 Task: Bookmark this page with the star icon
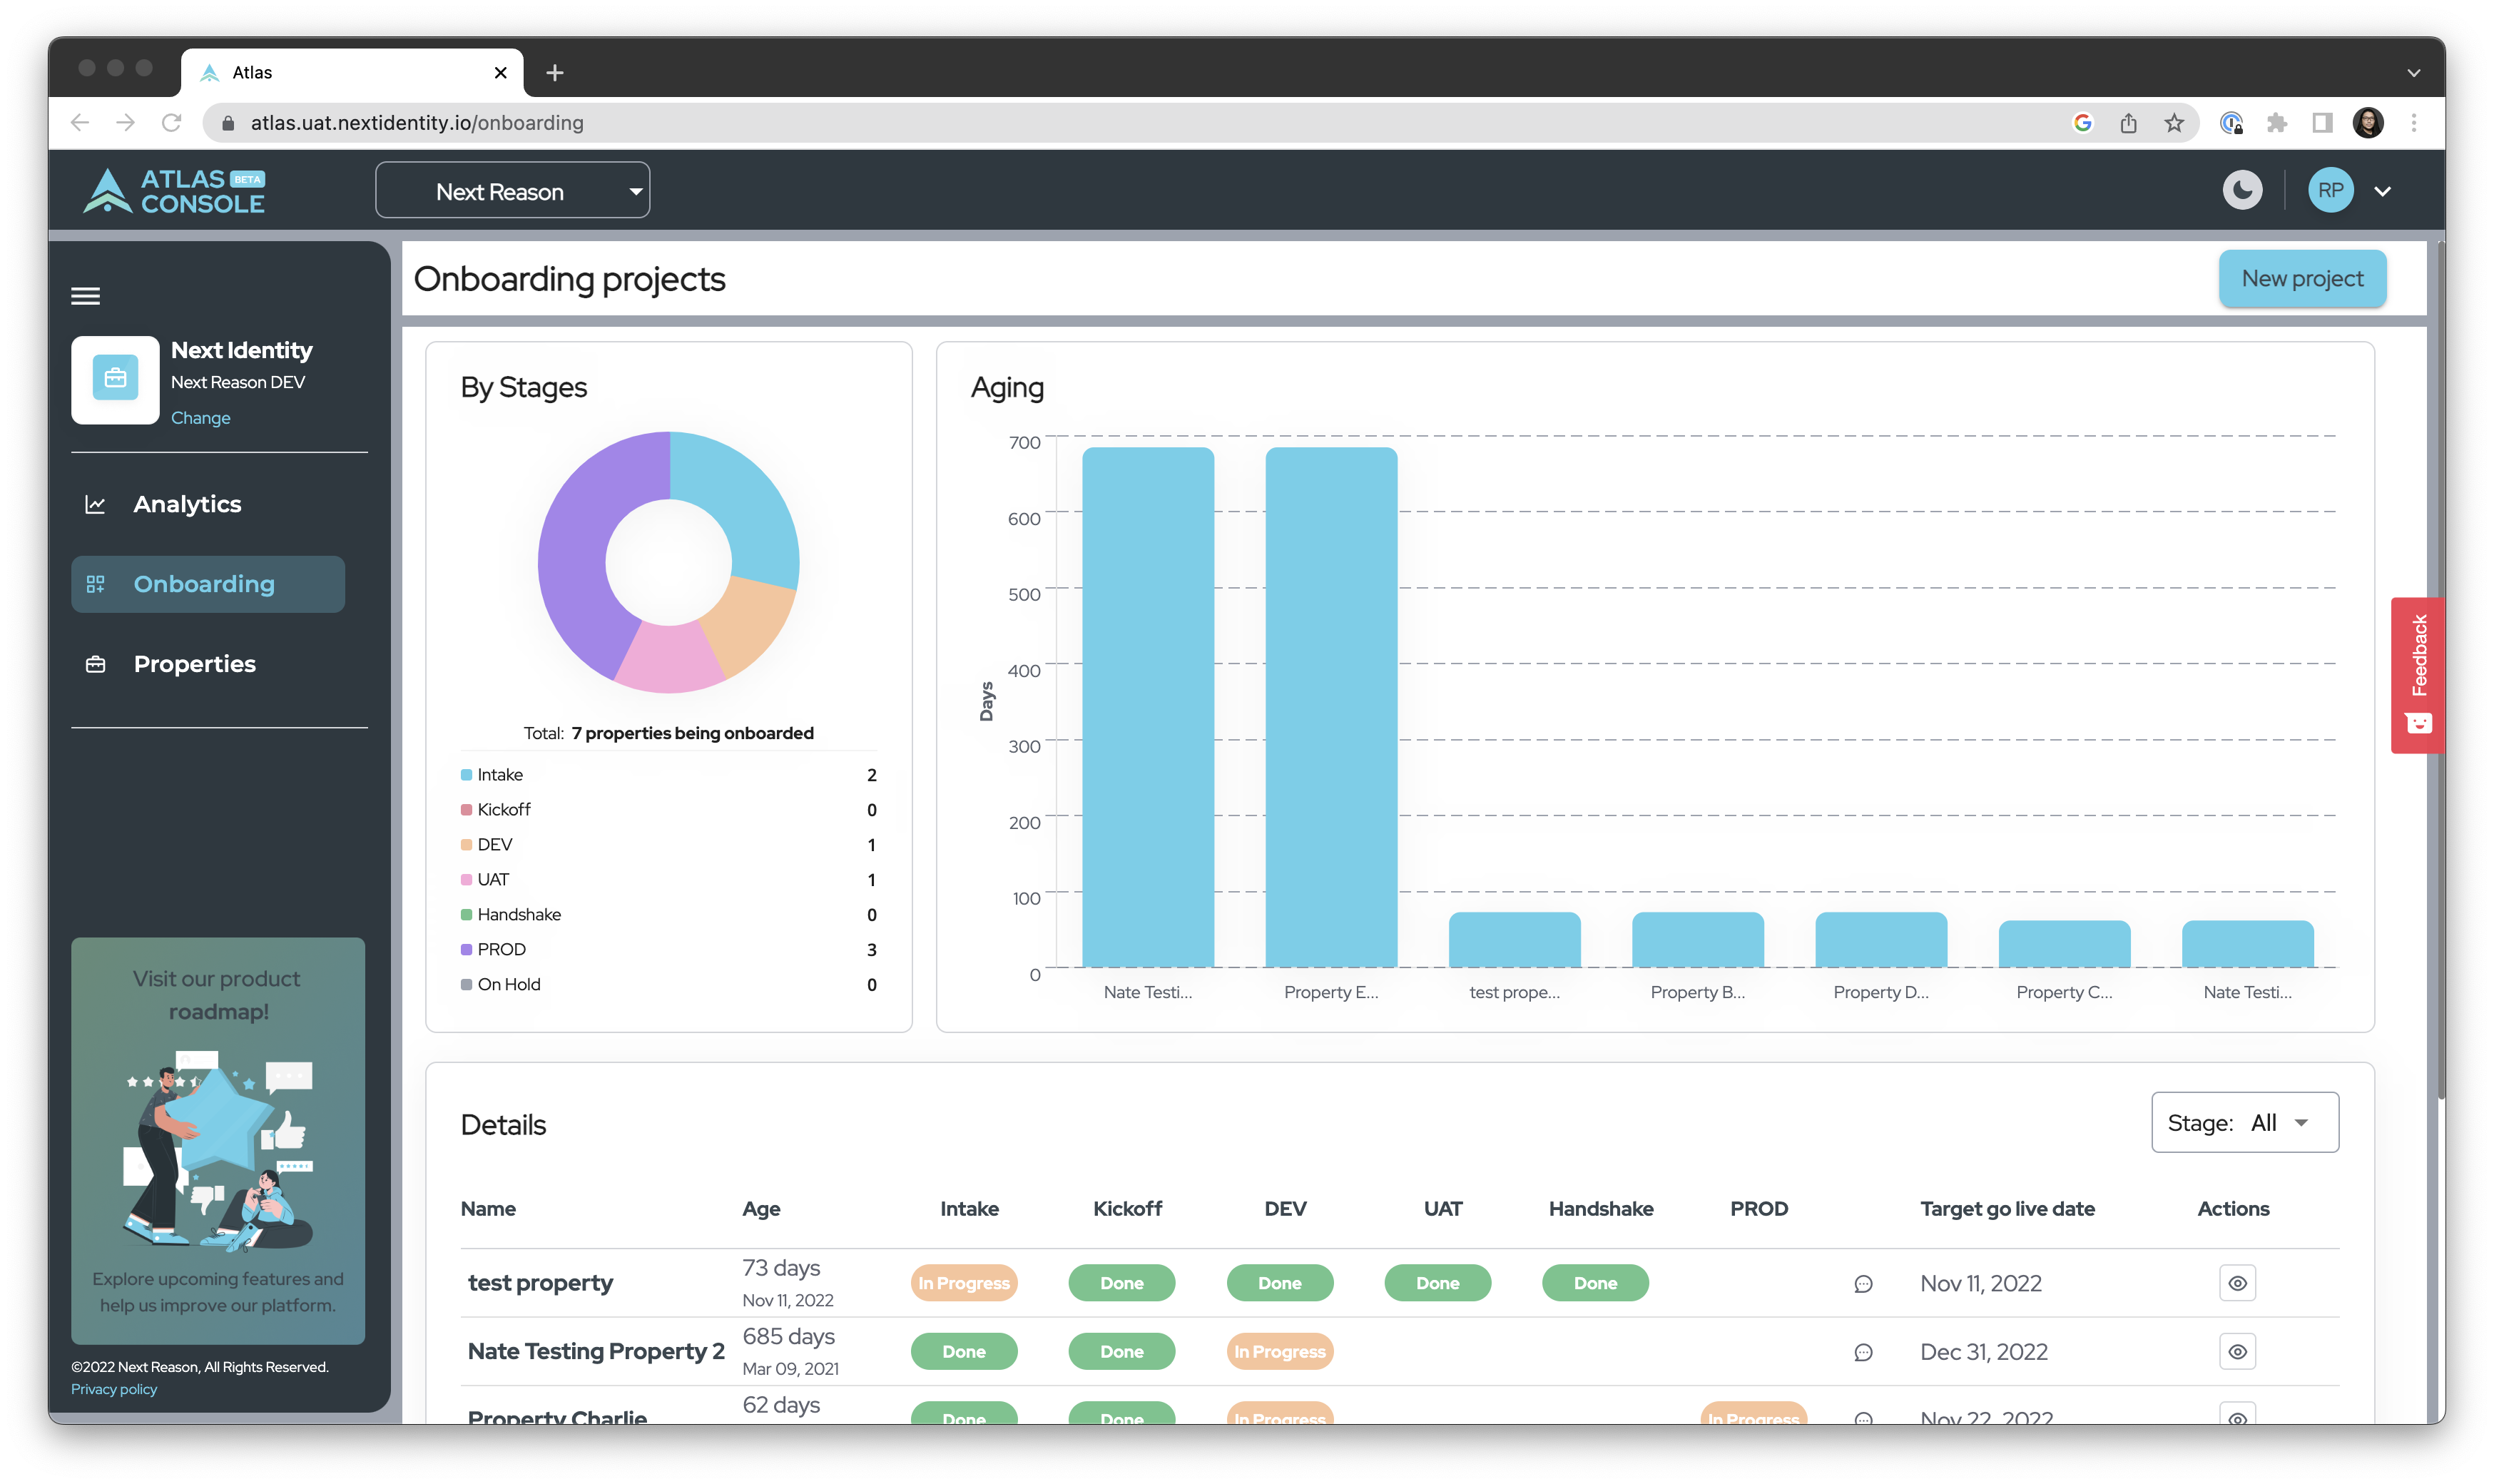pyautogui.click(x=2174, y=122)
